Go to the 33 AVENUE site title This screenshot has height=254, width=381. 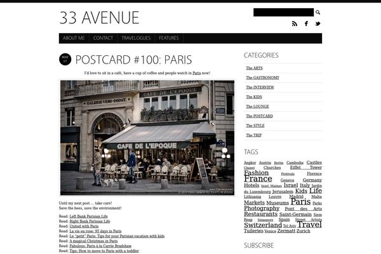click(x=100, y=18)
